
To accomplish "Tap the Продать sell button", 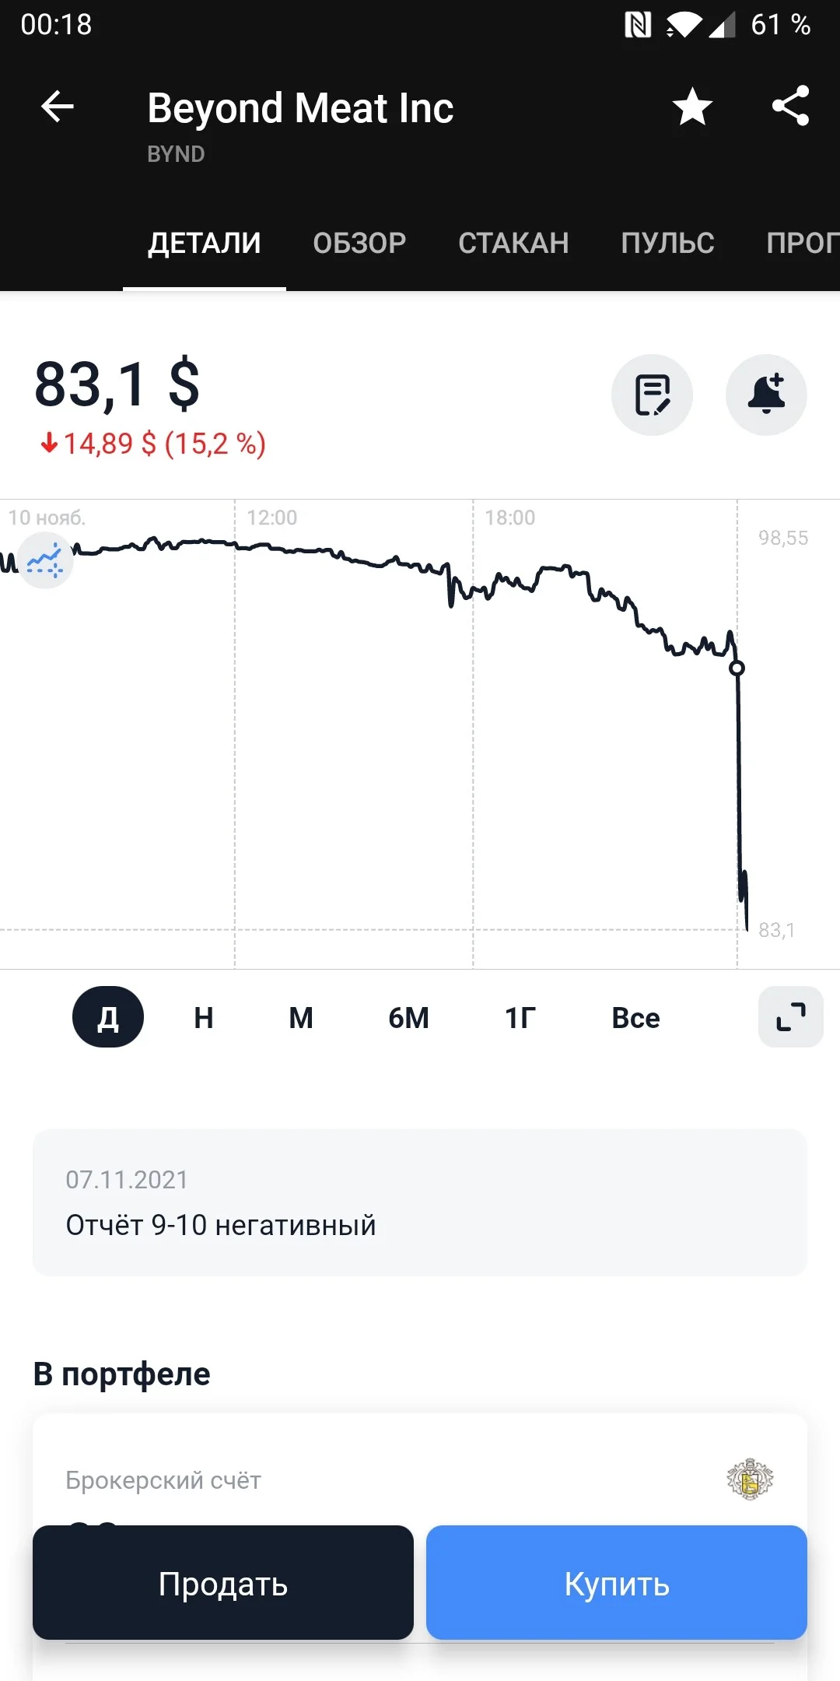I will click(x=223, y=1582).
